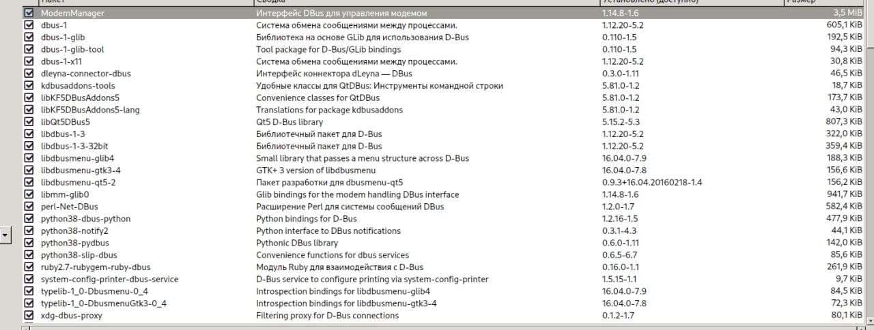Toggle checkbox for libdbusmenu-gtk3-4

(29, 170)
